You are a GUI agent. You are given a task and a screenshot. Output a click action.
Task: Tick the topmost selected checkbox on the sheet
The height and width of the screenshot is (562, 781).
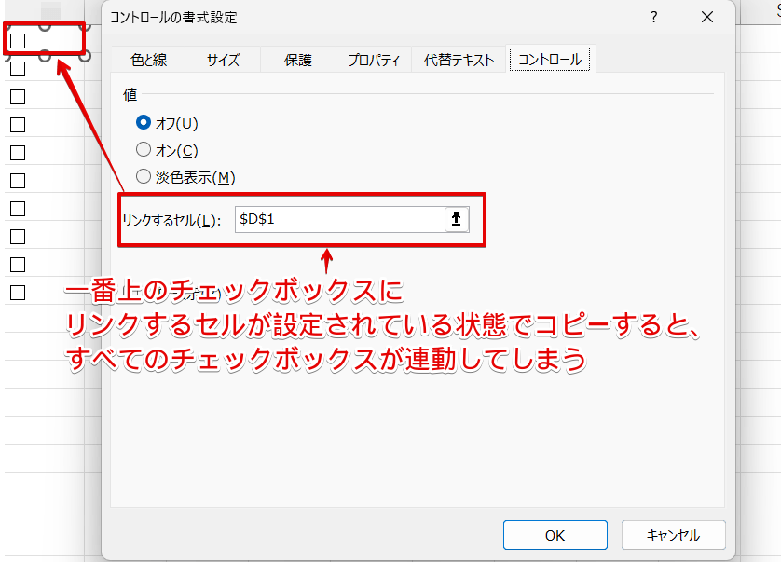(18, 41)
